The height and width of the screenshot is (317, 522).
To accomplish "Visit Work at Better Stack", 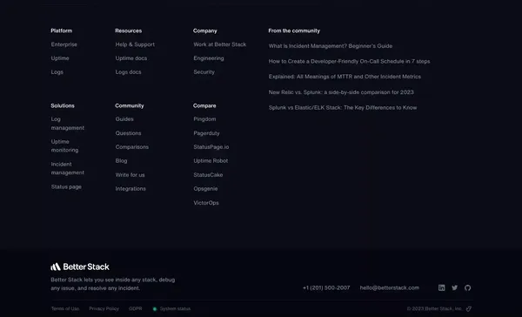I will [220, 44].
